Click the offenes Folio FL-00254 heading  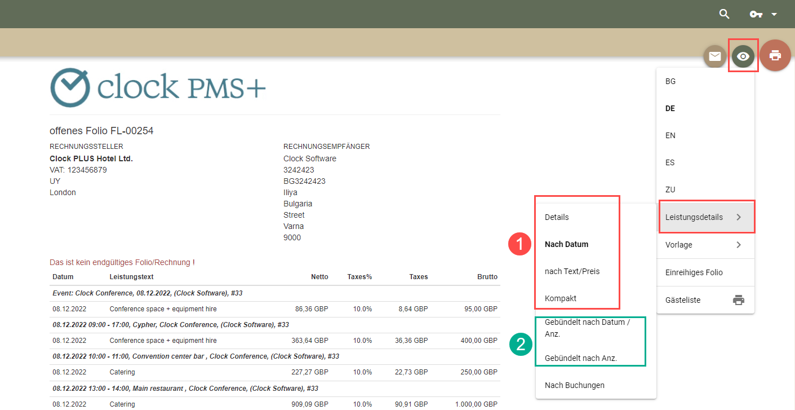(101, 131)
